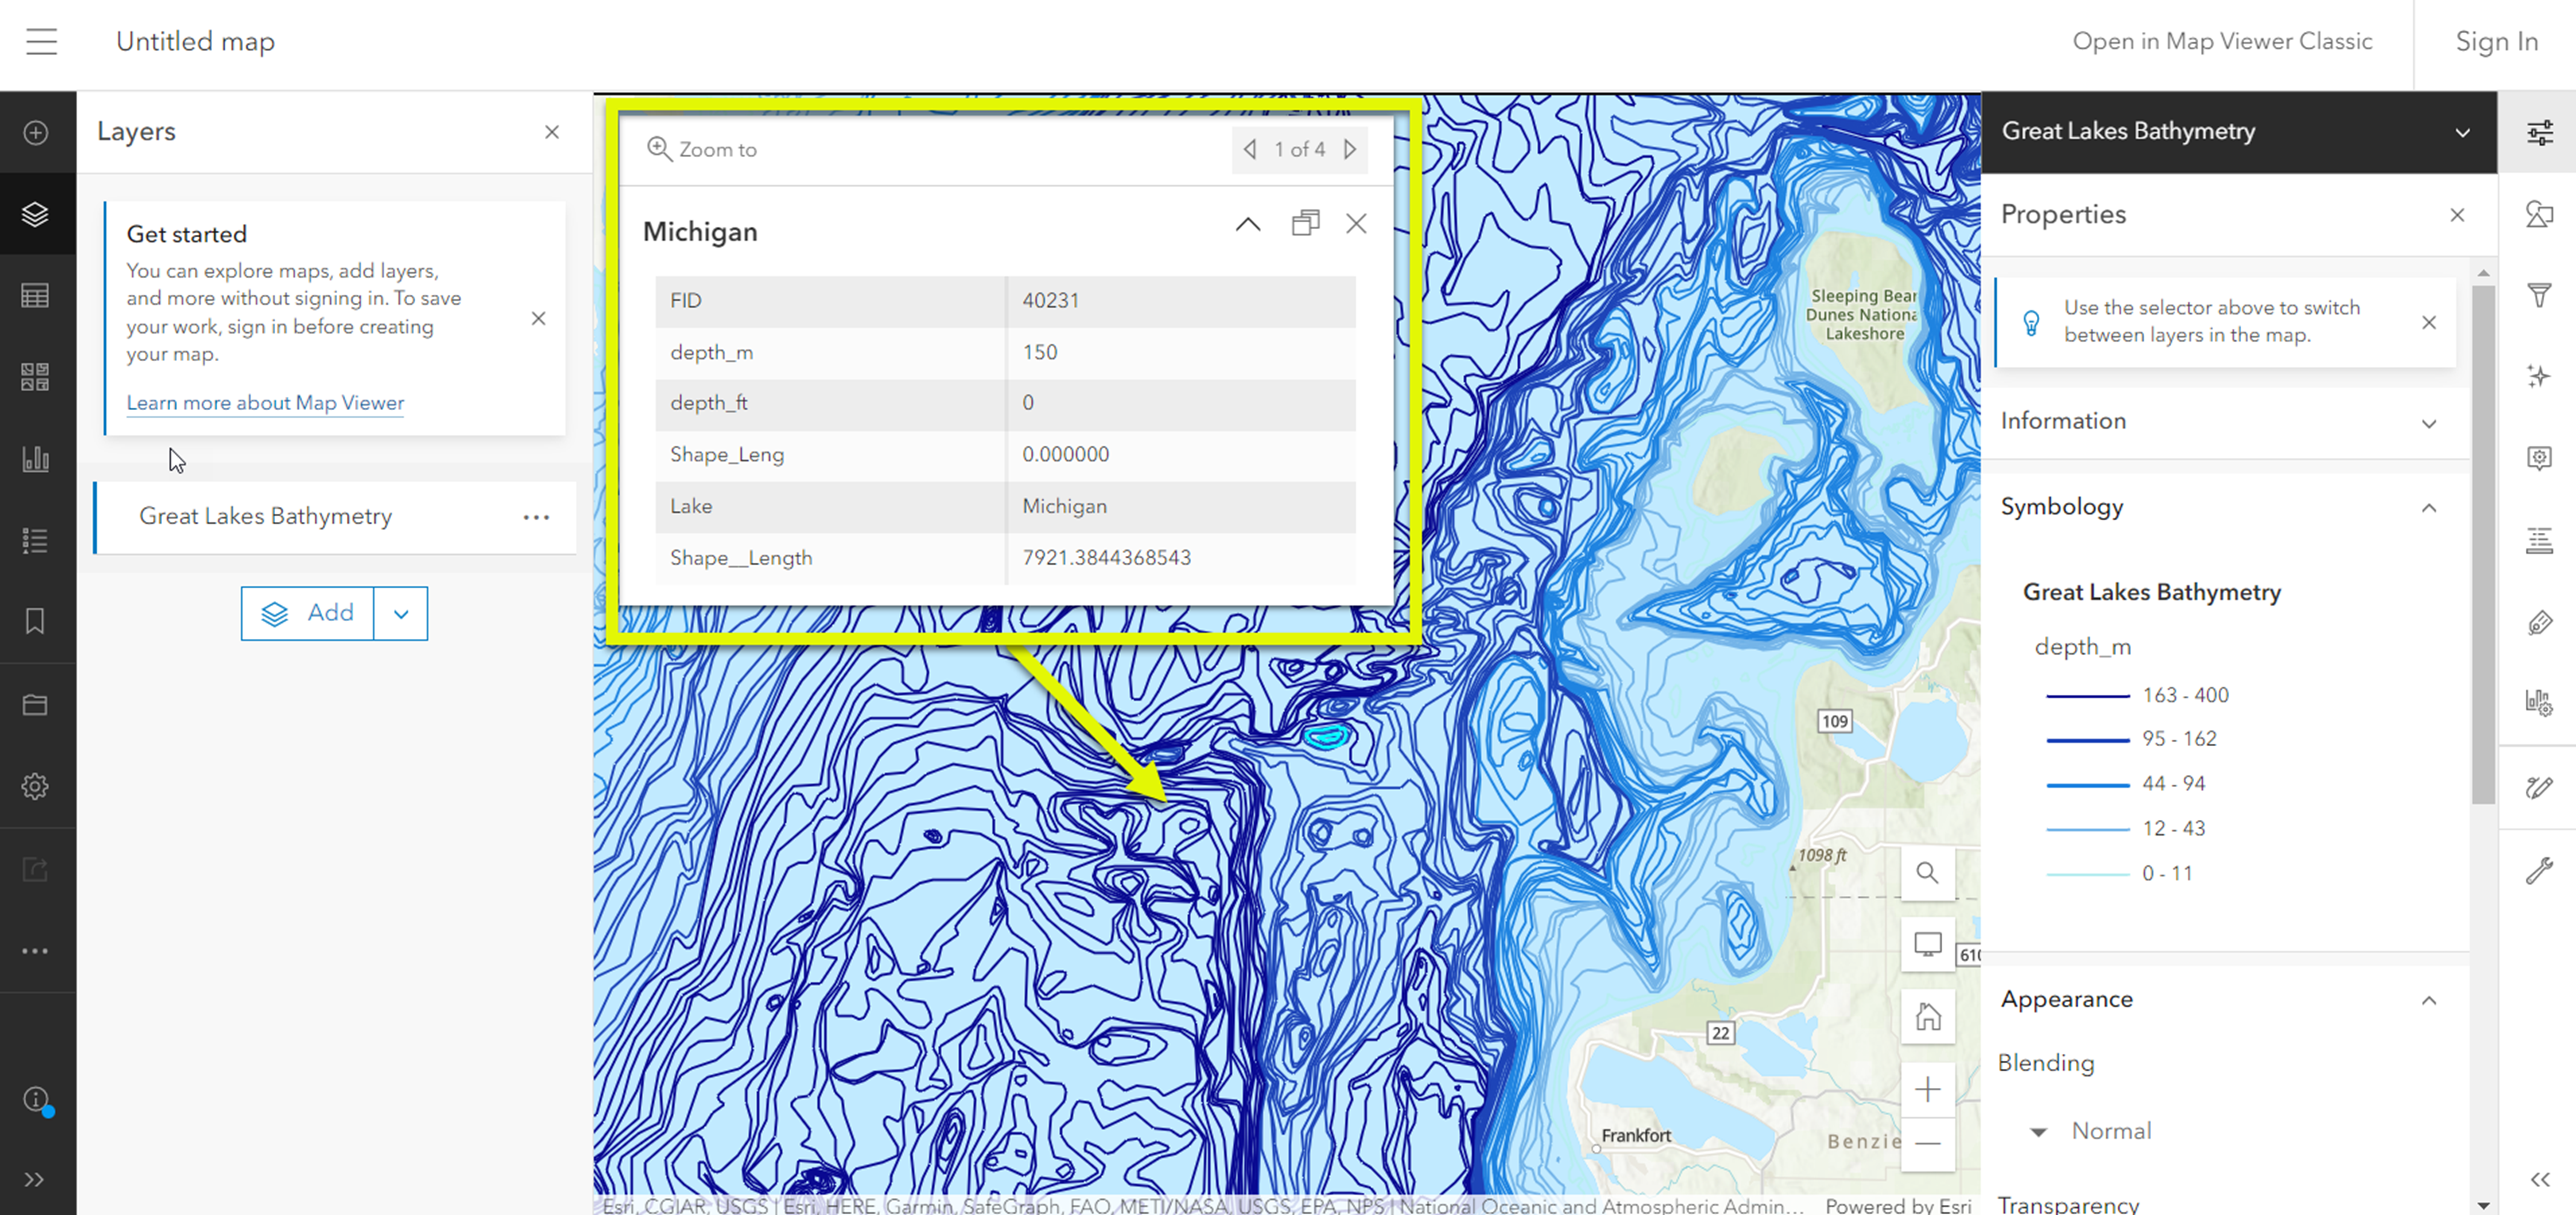Open the Pop-ups configuration icon
This screenshot has width=2576, height=1215.
(x=2539, y=458)
